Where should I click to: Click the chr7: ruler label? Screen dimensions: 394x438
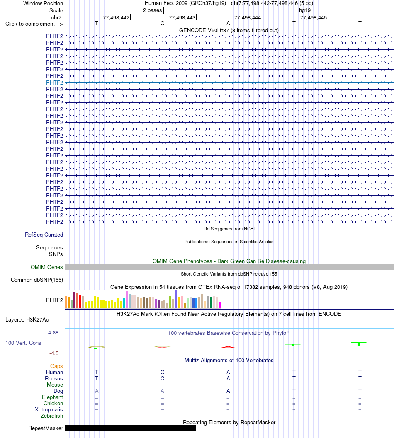57,17
